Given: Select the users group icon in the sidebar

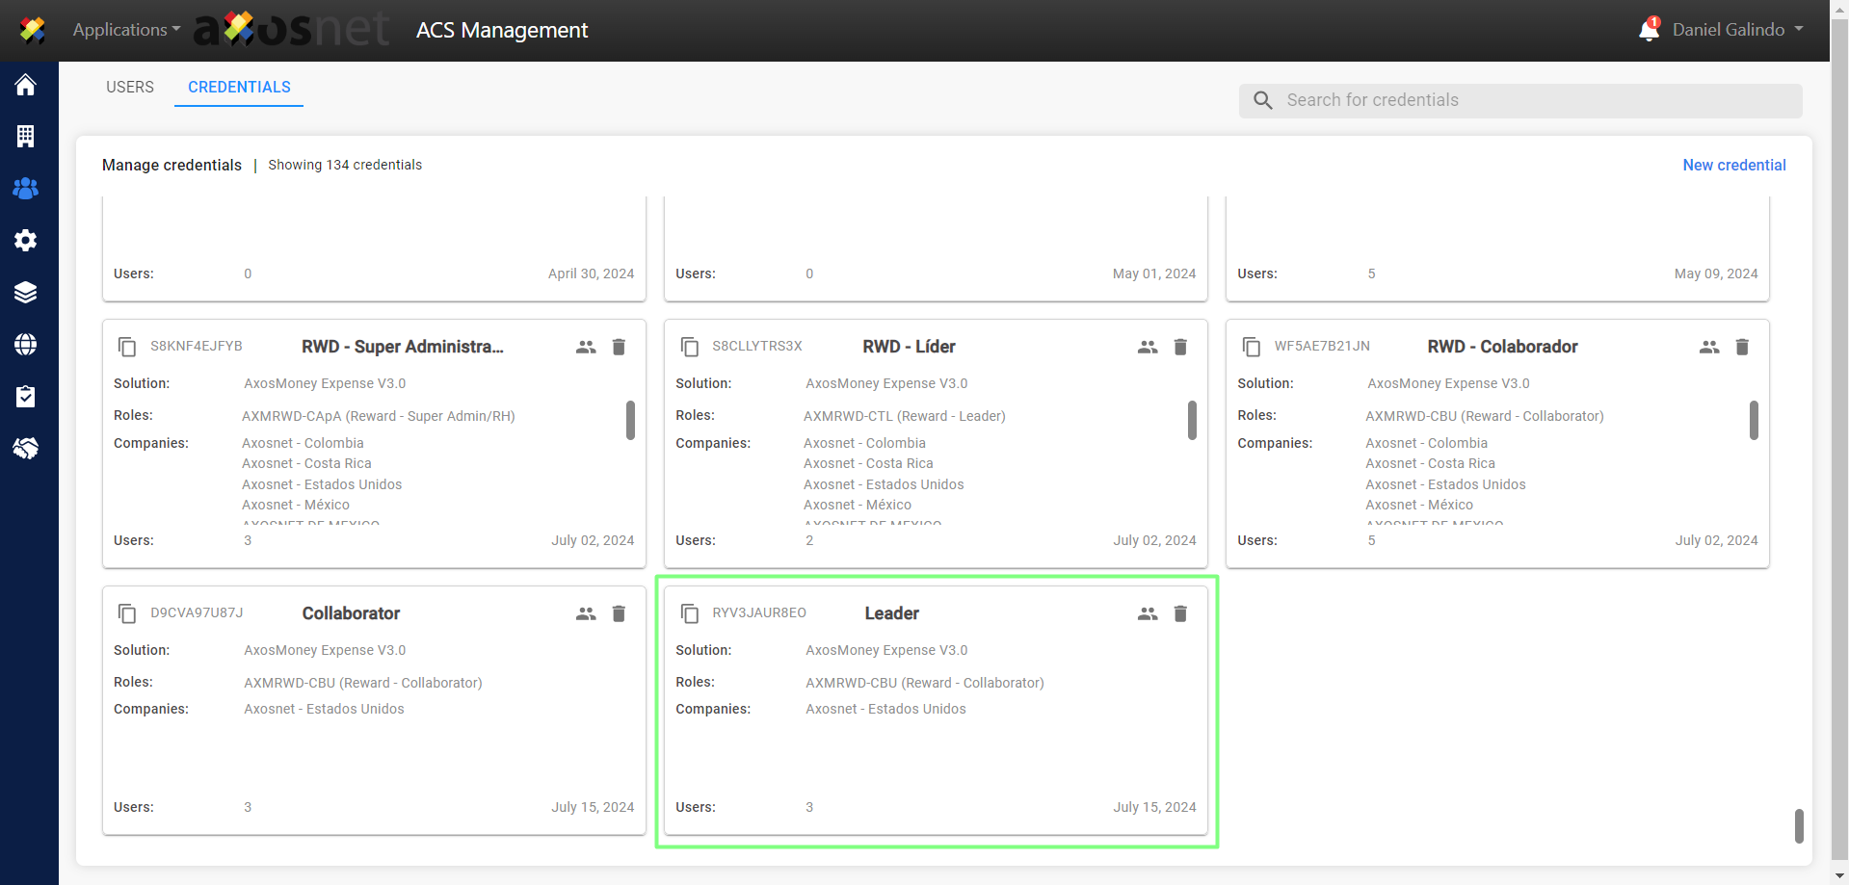Looking at the screenshot, I should coord(26,189).
